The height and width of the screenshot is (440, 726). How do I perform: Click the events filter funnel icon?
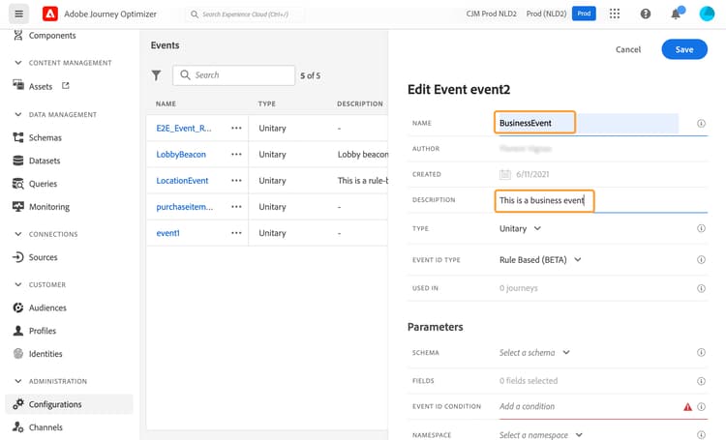click(157, 75)
